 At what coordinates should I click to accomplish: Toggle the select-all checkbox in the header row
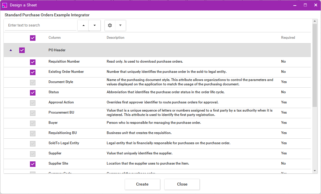[x=33, y=38]
